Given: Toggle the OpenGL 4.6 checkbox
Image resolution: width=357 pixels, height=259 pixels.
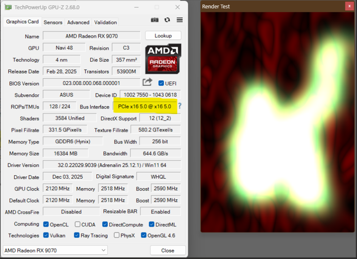Looking at the screenshot, I should click(x=144, y=235).
